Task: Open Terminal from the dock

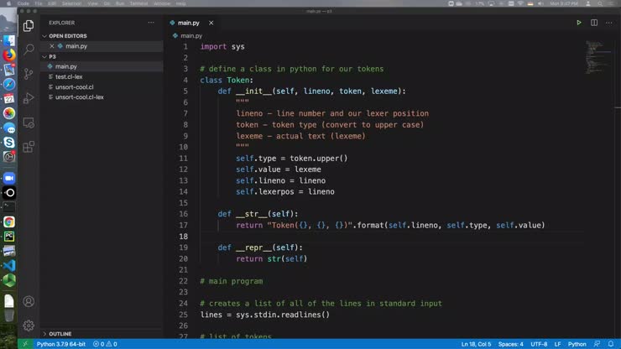Action: click(x=9, y=207)
